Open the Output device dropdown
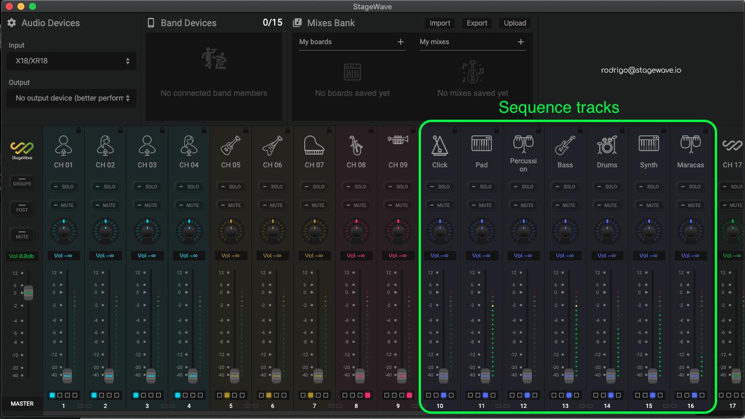This screenshot has width=745, height=419. [x=72, y=98]
